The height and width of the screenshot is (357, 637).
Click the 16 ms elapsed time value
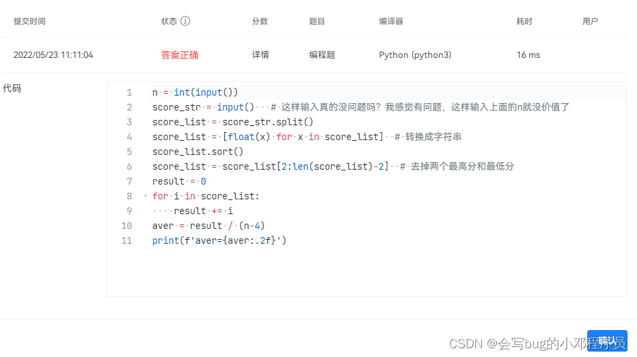tap(528, 55)
